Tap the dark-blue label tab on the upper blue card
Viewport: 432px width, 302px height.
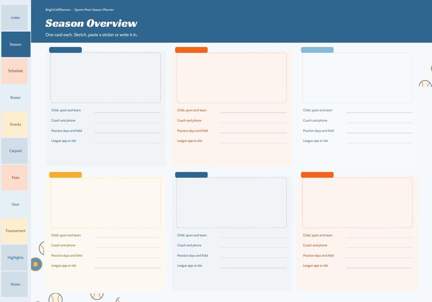tap(65, 50)
